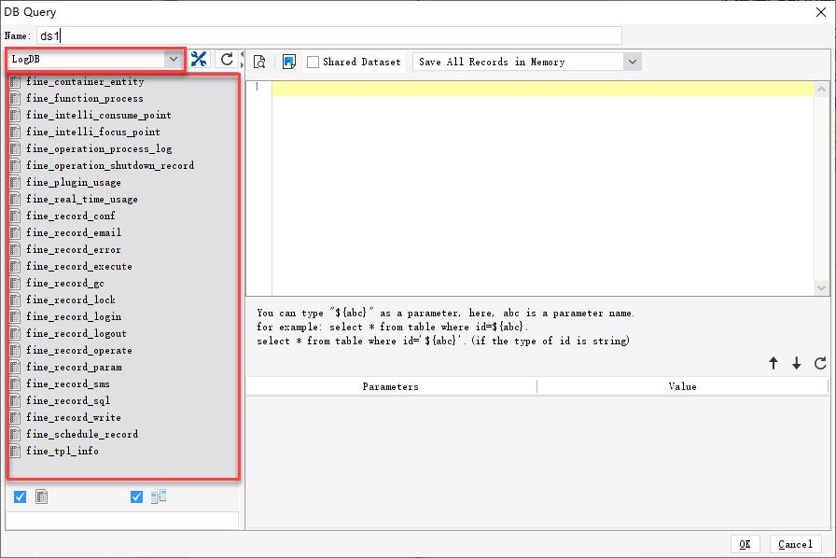Click the Cancel button
The image size is (836, 558).
coord(795,544)
